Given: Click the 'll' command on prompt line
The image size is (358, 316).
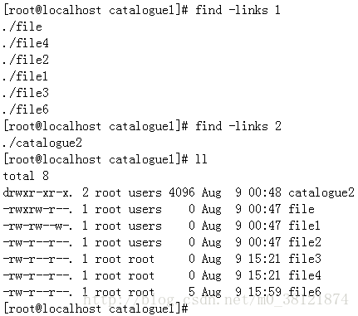Looking at the screenshot, I should 201,159.
